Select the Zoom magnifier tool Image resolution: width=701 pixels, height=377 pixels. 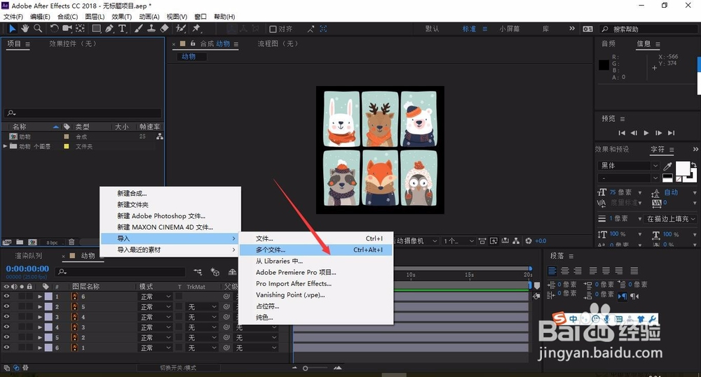point(38,29)
